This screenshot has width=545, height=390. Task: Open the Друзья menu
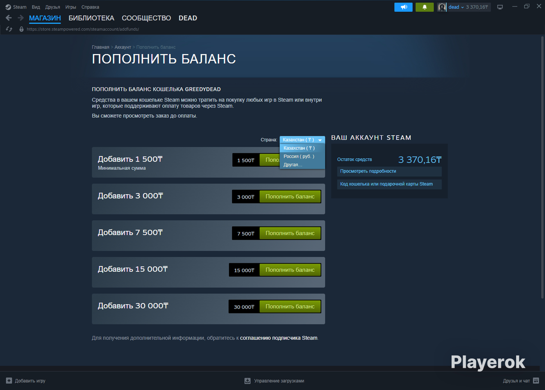tap(52, 7)
